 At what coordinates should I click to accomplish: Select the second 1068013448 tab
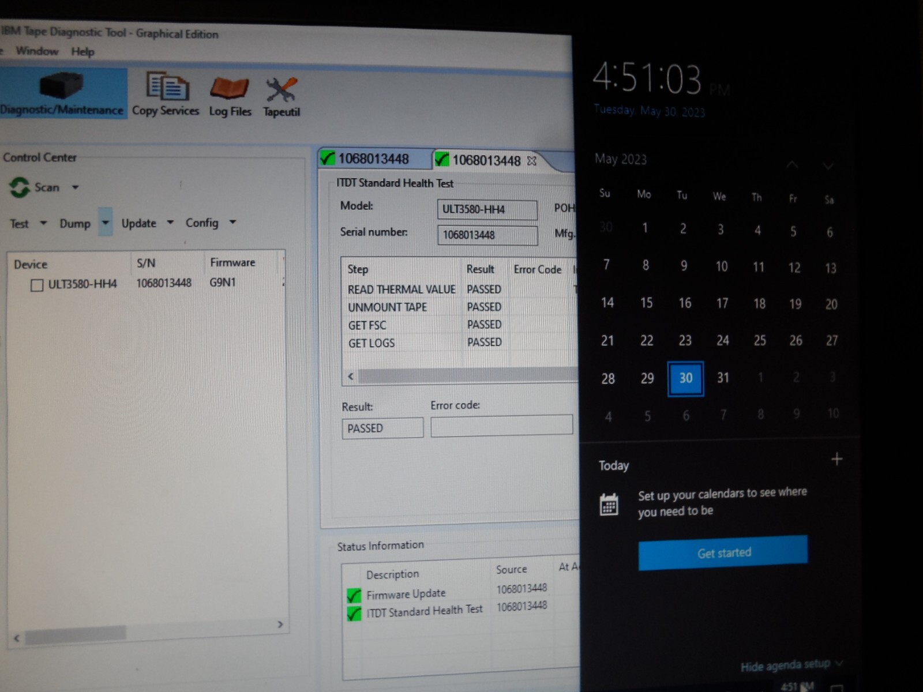coord(486,160)
